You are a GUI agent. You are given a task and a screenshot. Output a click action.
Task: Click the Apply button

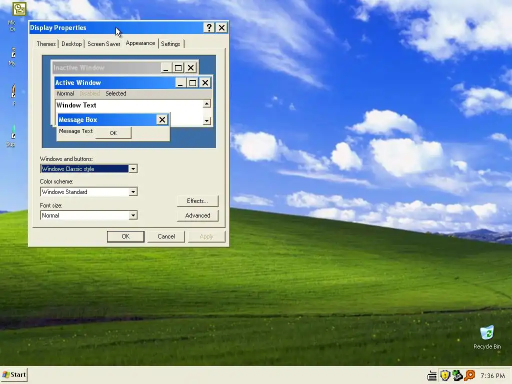coord(206,236)
